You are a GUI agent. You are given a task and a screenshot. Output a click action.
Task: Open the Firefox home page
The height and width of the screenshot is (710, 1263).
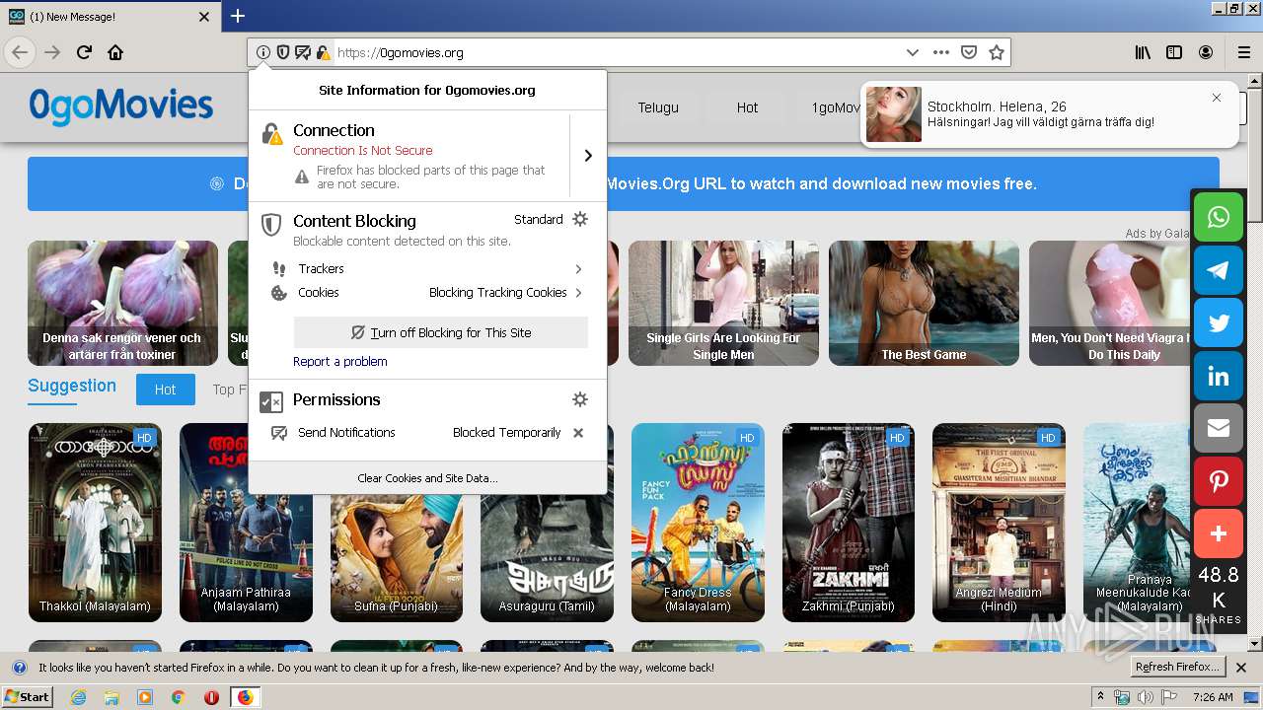115,52
